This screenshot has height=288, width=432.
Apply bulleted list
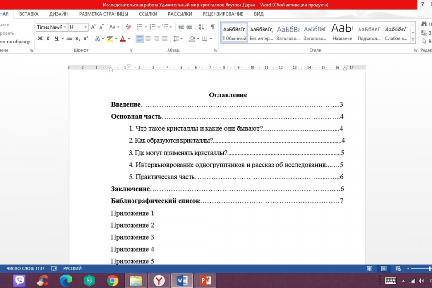(x=140, y=27)
